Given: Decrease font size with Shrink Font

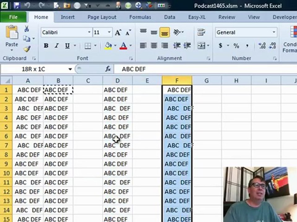Looking at the screenshot, I should [x=128, y=32].
